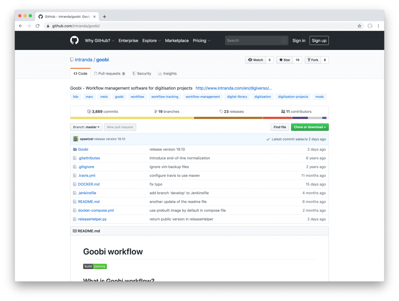Open the Branch: master dropdown
This screenshot has width=399, height=301.
coord(86,127)
